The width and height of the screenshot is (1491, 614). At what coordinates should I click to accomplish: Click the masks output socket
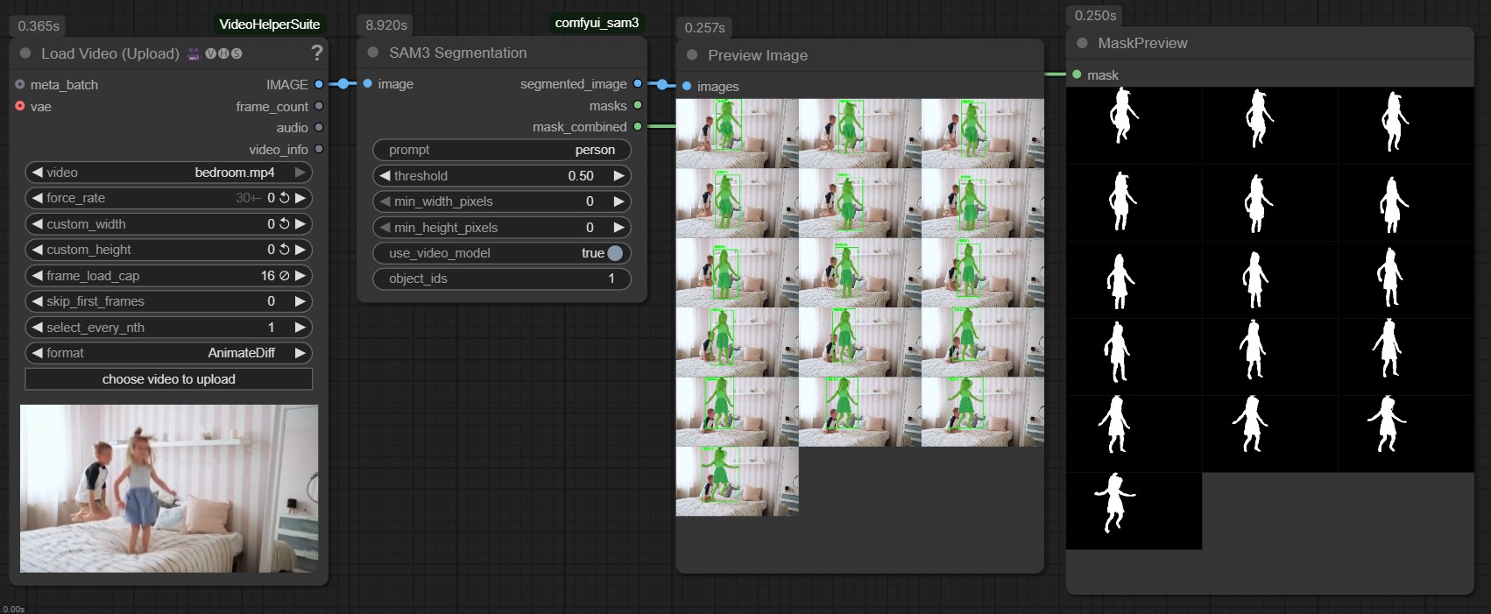pyautogui.click(x=638, y=105)
